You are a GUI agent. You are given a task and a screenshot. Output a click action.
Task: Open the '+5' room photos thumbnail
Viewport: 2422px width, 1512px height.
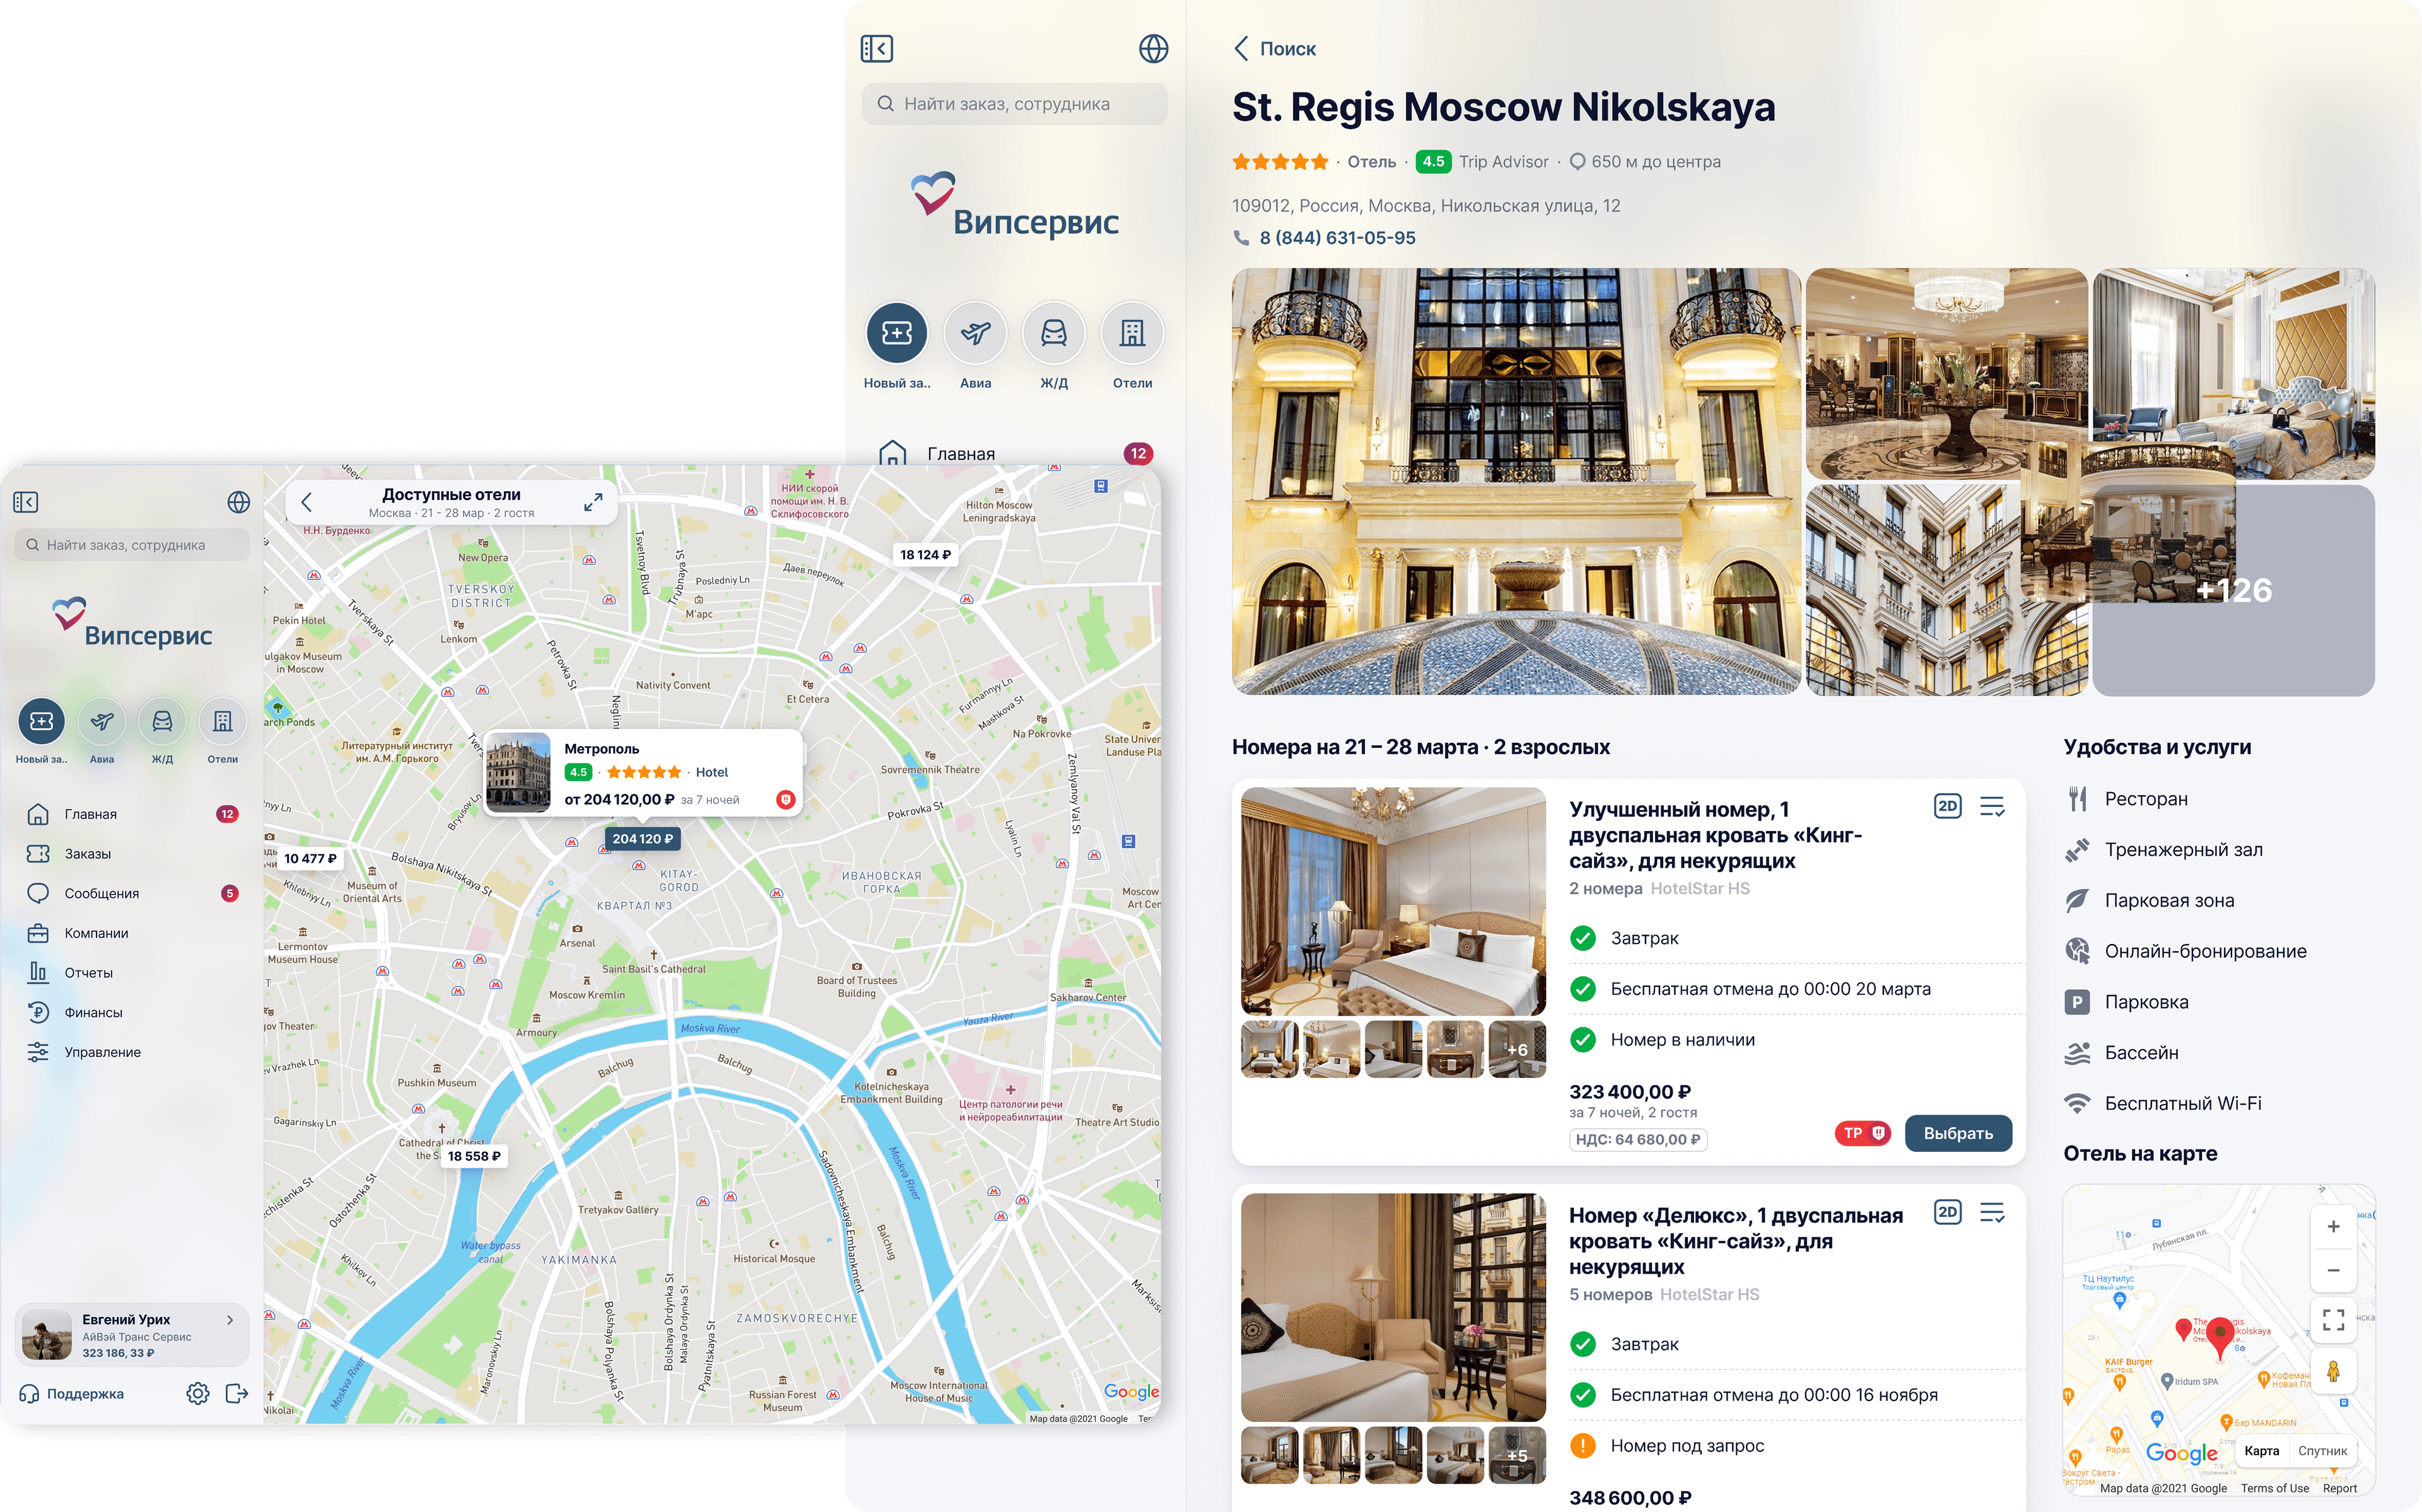pyautogui.click(x=1516, y=1455)
